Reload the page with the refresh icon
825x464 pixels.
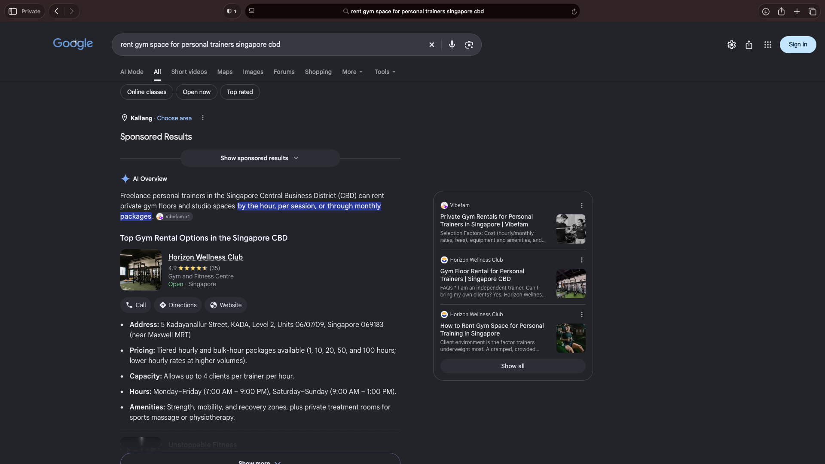click(x=574, y=12)
